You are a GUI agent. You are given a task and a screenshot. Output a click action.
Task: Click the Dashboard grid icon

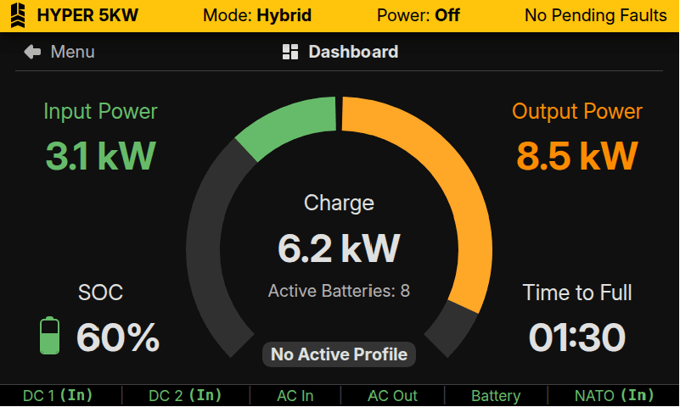click(x=290, y=52)
